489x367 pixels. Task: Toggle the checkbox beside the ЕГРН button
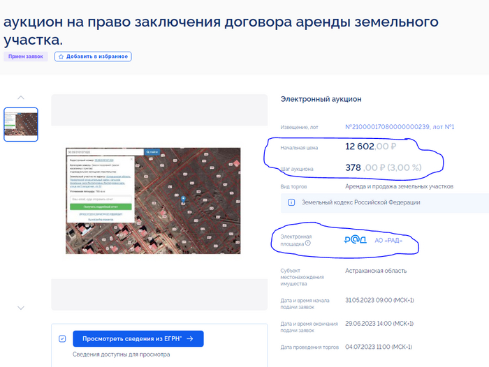(62, 339)
